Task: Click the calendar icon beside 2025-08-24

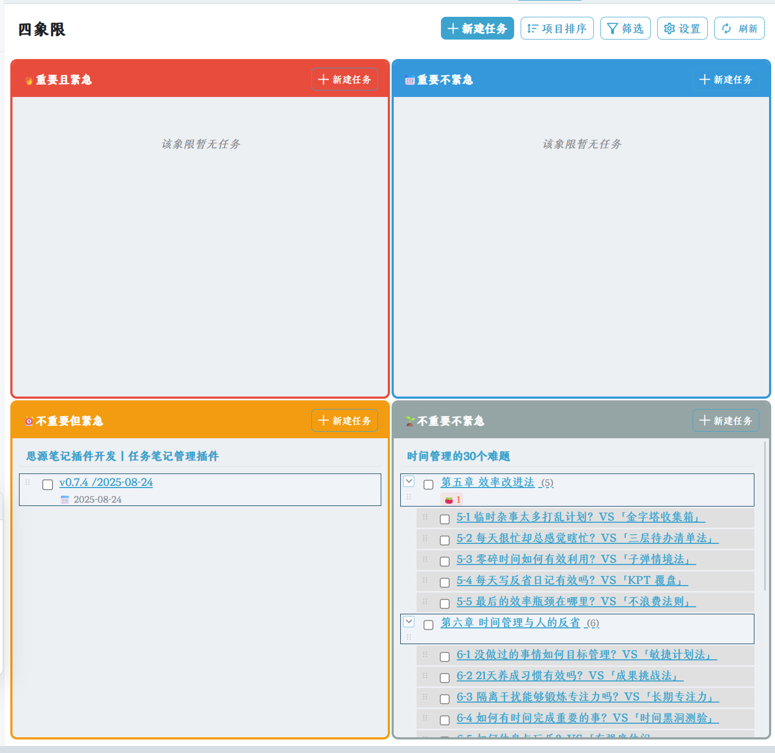Action: 65,499
